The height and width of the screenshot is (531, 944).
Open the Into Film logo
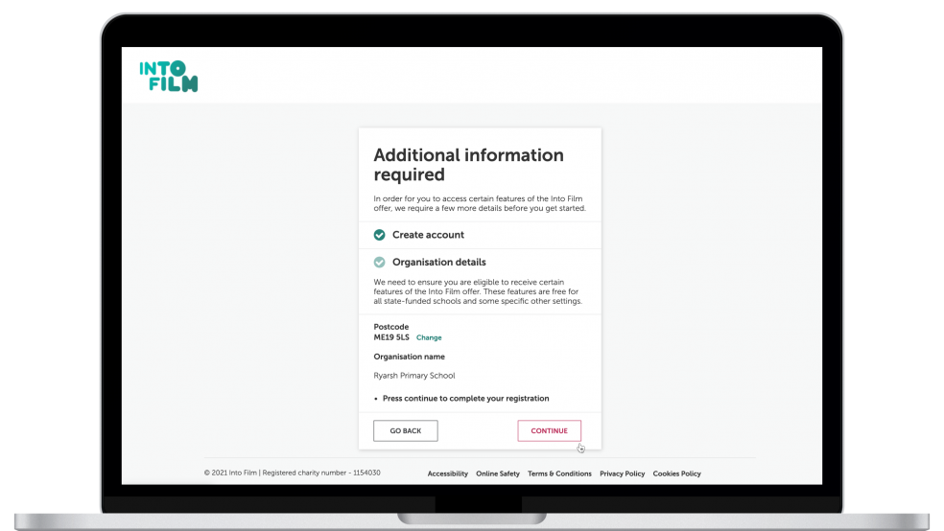[169, 77]
